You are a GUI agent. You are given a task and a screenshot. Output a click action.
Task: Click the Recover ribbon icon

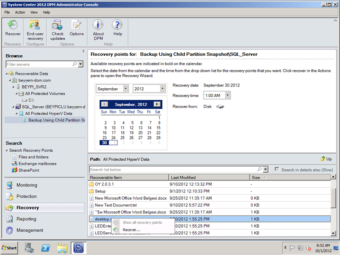point(13,27)
